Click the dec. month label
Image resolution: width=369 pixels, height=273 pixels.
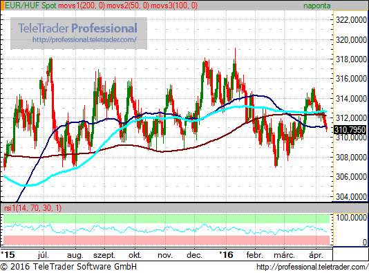tap(194, 255)
